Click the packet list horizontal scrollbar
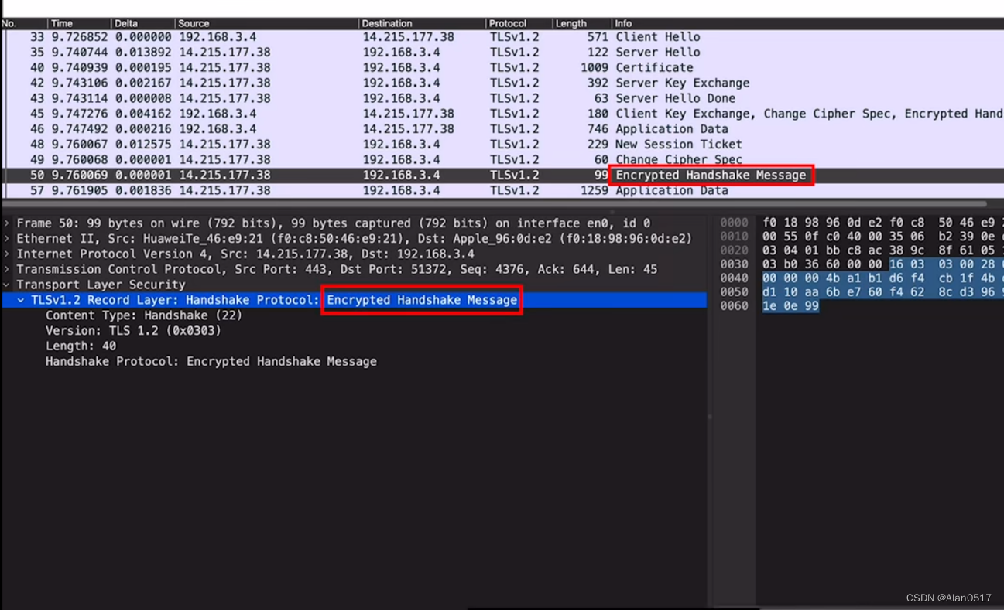Image resolution: width=1004 pixels, height=610 pixels. [495, 204]
